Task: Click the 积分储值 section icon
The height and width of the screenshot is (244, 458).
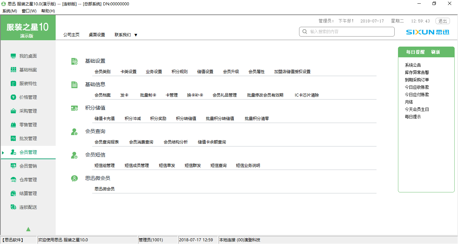Action: 74,108
